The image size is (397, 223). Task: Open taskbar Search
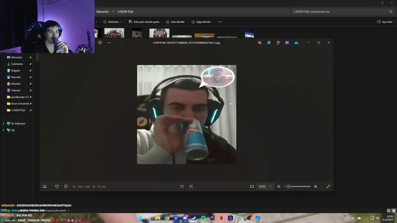tap(149, 218)
